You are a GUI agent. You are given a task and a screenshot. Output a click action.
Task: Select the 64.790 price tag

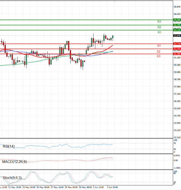point(177,25)
